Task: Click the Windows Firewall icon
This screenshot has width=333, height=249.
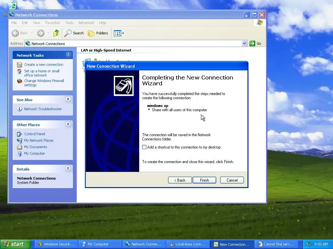Action: pos(19,81)
